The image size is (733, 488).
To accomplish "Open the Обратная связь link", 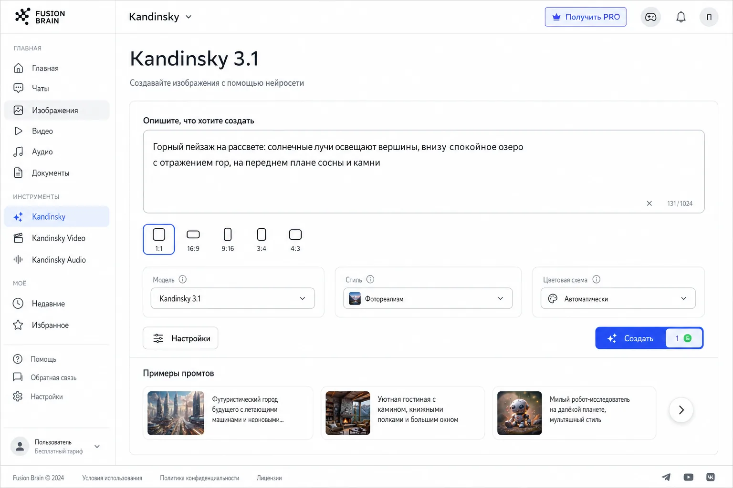I will point(53,377).
